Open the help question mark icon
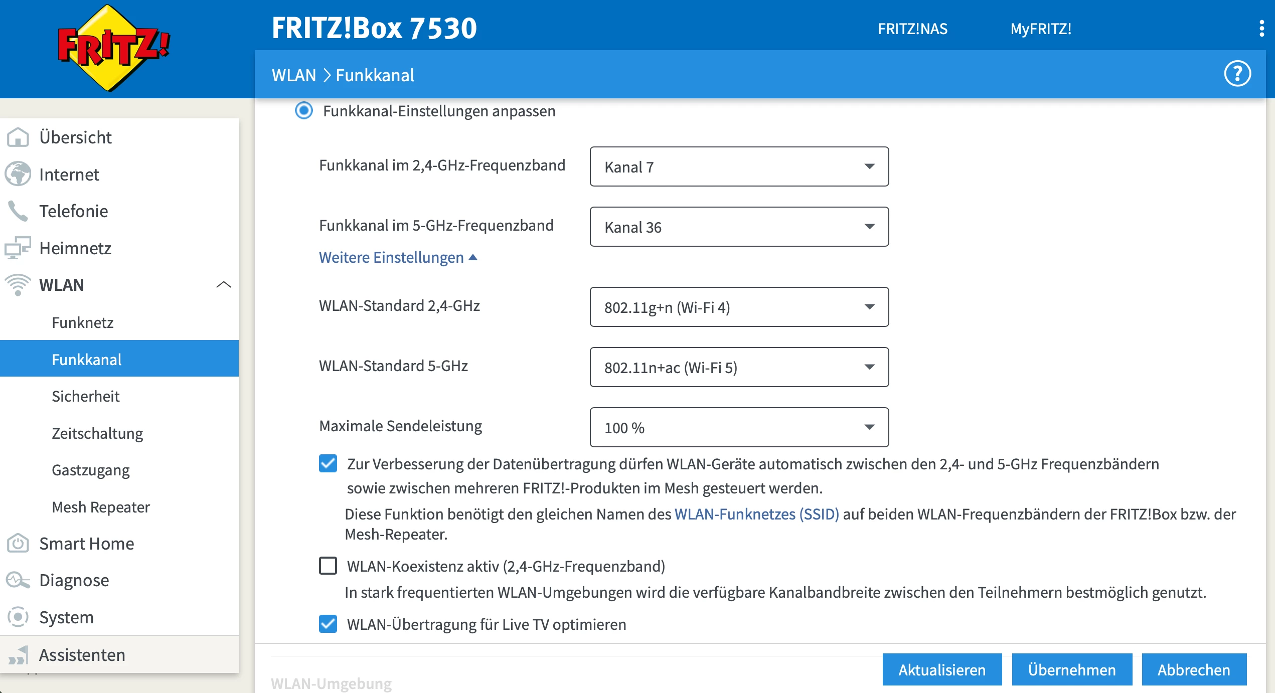Screen dimensions: 1275x693 (x=1237, y=74)
